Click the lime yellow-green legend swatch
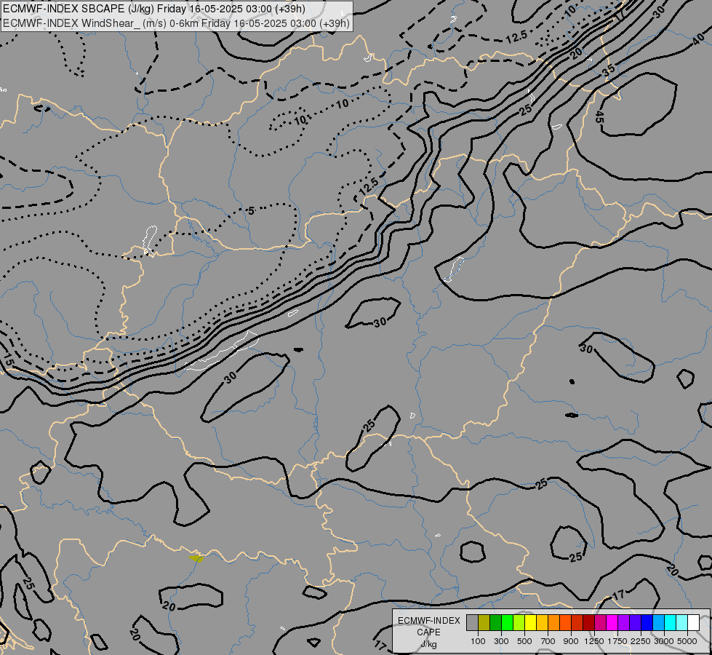 coord(519,622)
